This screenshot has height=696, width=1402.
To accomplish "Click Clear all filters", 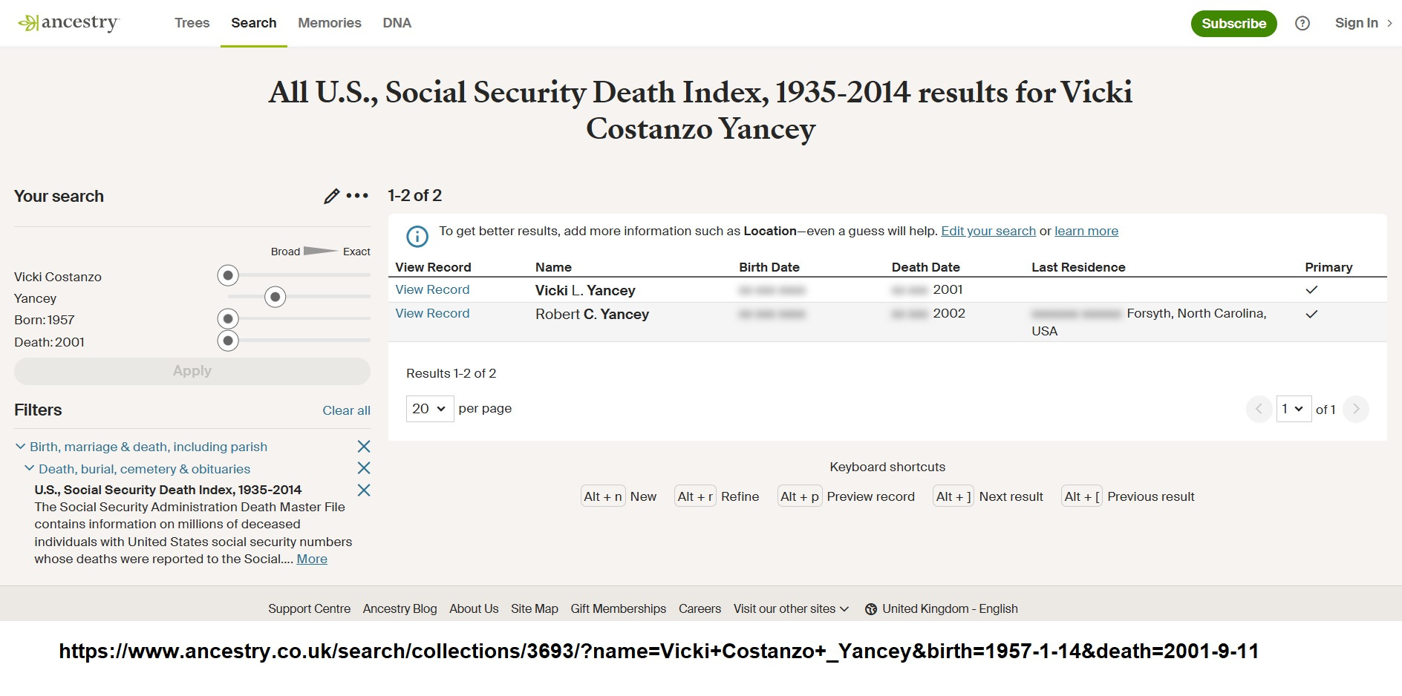I will [346, 410].
